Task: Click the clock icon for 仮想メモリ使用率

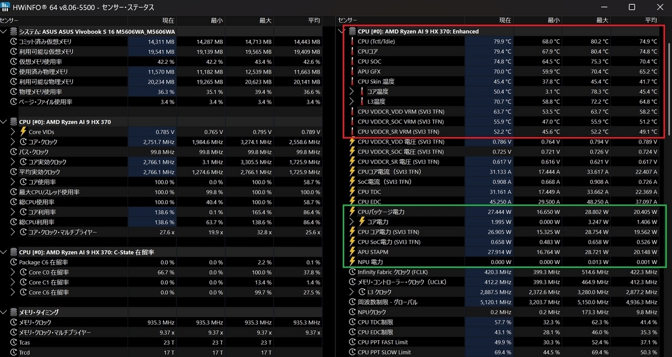Action: click(x=14, y=62)
